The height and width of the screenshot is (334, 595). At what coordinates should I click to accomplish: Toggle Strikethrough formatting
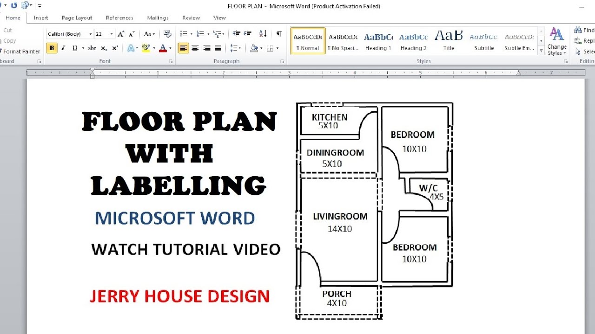click(92, 48)
